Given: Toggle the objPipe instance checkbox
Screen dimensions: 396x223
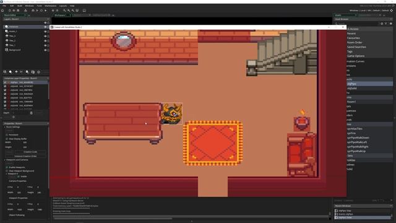Looking at the screenshot, I should point(5,82).
